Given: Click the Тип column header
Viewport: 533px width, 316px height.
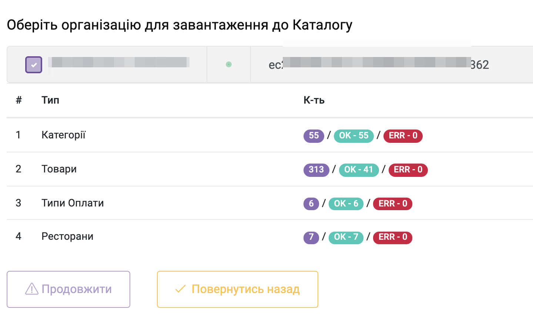Looking at the screenshot, I should pos(50,100).
